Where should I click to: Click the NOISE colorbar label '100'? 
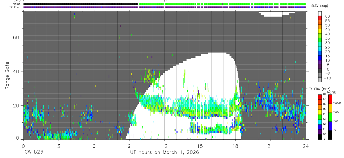336,121
